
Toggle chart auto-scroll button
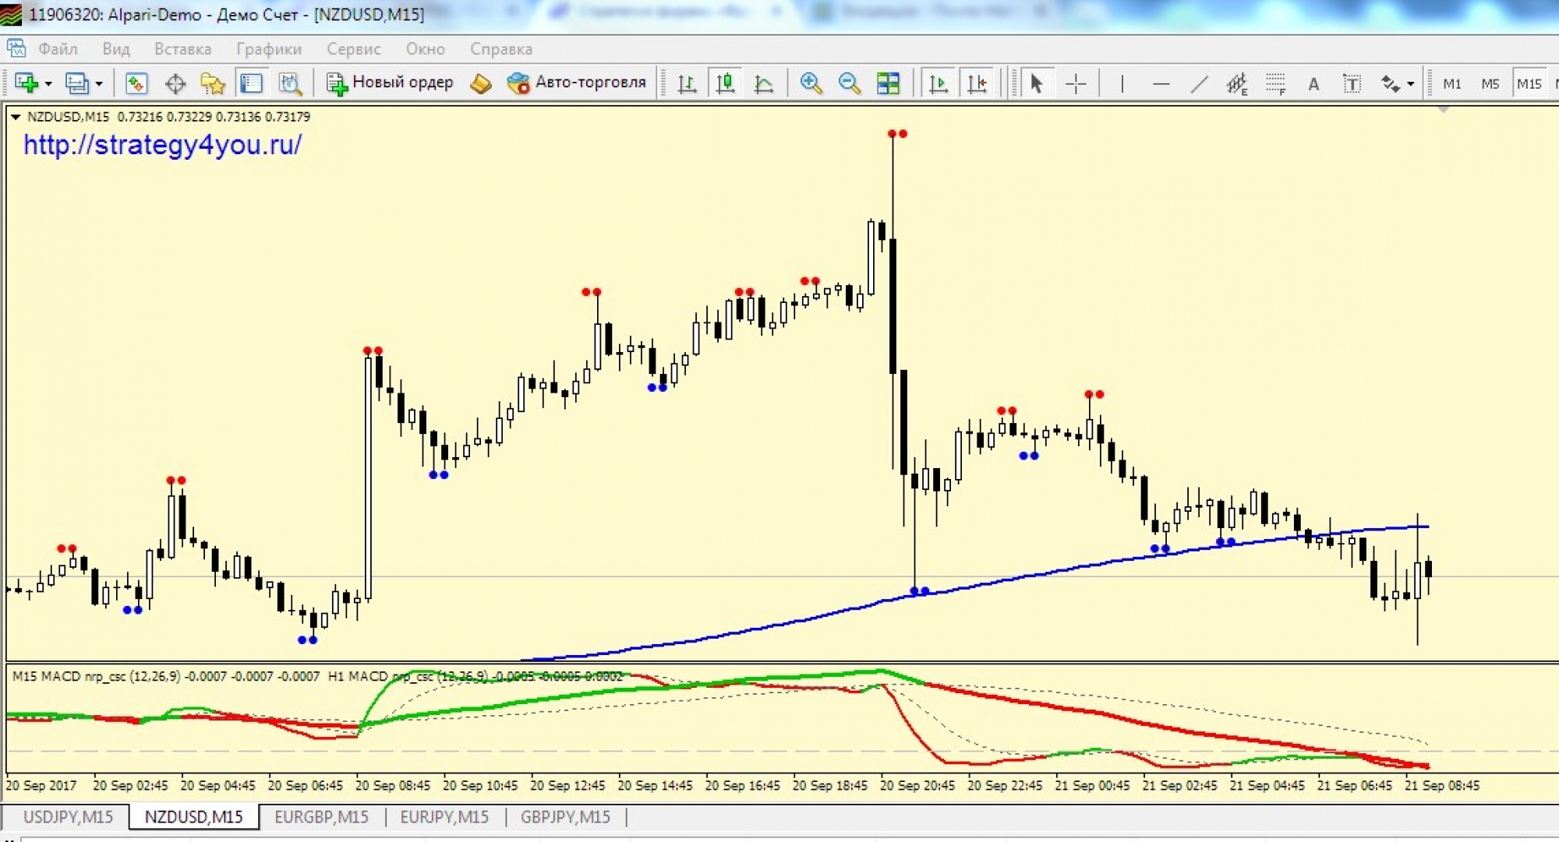point(939,83)
